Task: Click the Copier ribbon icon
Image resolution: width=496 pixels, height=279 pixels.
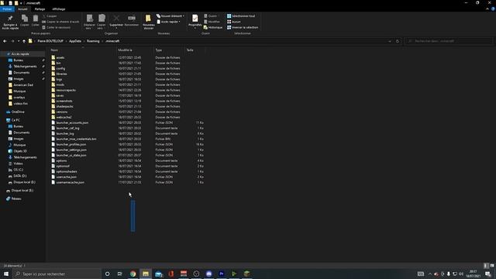Action: [24, 21]
